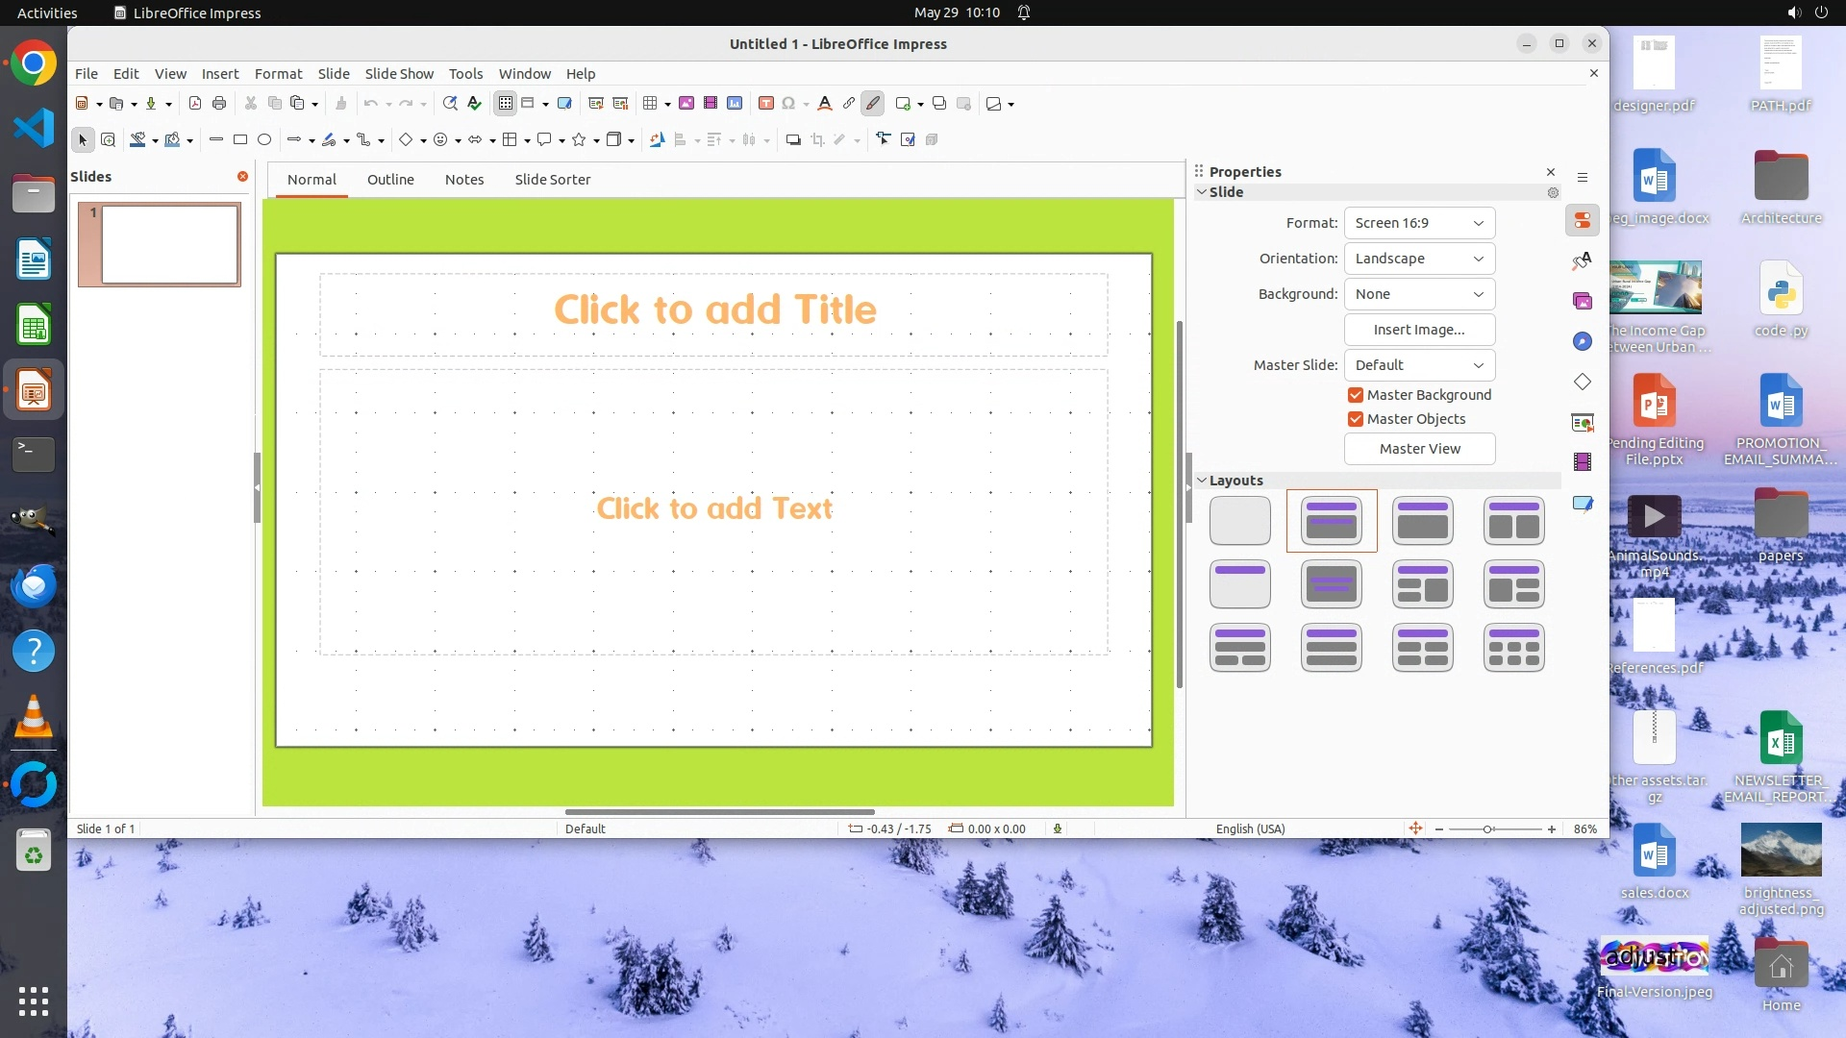Switch to the Slide Sorter tab

pos(552,180)
